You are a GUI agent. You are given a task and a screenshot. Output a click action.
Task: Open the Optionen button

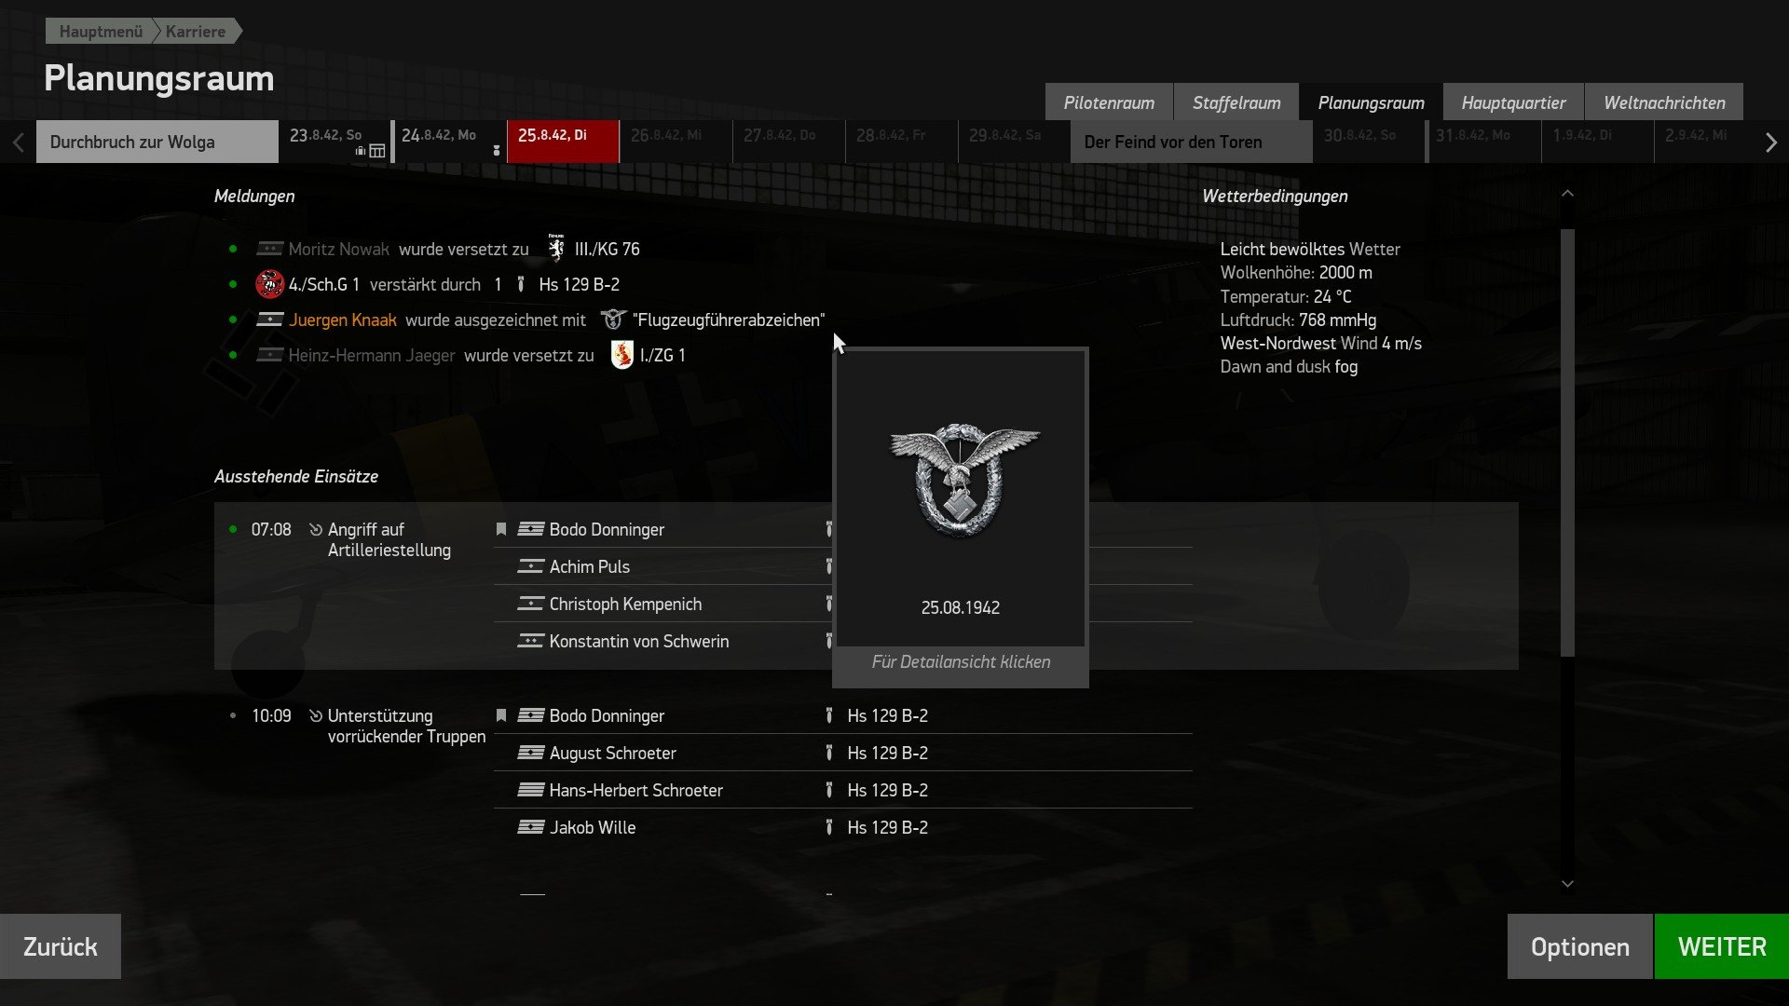(x=1579, y=946)
